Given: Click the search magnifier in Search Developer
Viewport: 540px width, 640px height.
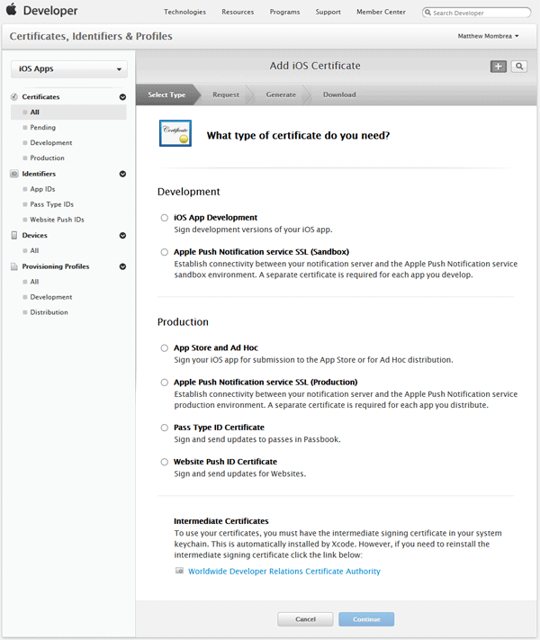Looking at the screenshot, I should pos(427,13).
